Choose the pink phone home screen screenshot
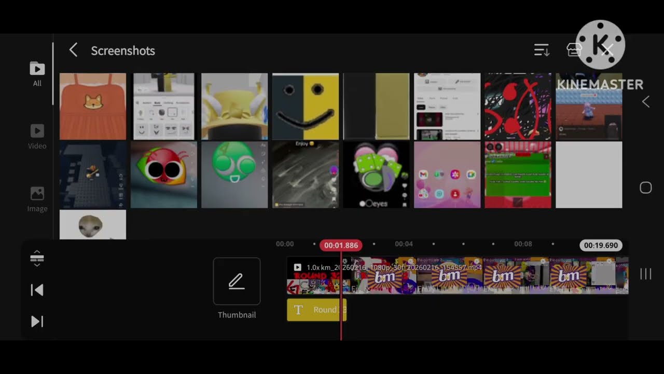The image size is (664, 374). 447,175
